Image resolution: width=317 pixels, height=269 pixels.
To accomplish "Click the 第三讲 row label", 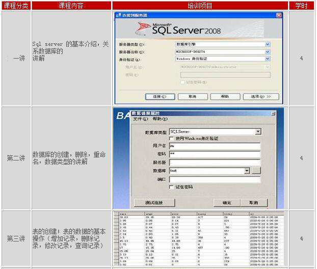I will click(x=16, y=238).
